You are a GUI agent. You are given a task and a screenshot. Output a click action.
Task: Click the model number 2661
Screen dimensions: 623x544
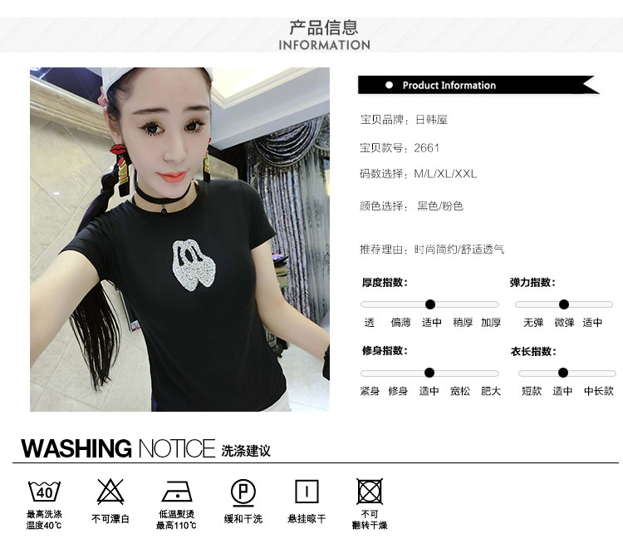[426, 148]
